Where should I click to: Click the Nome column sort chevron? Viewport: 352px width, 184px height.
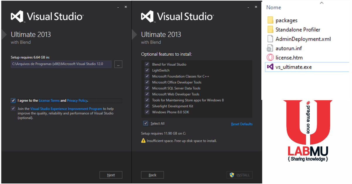[x=321, y=3]
